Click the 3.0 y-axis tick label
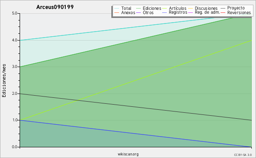256x158 pixels. (15, 67)
